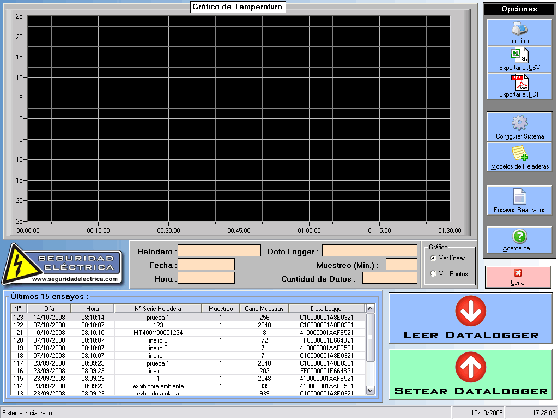This screenshot has height=419, width=558.
Task: Open Configurar Sistema gear icon
Action: tap(519, 123)
